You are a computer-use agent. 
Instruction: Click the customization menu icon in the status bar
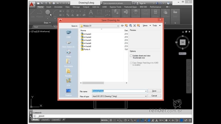click(x=190, y=120)
